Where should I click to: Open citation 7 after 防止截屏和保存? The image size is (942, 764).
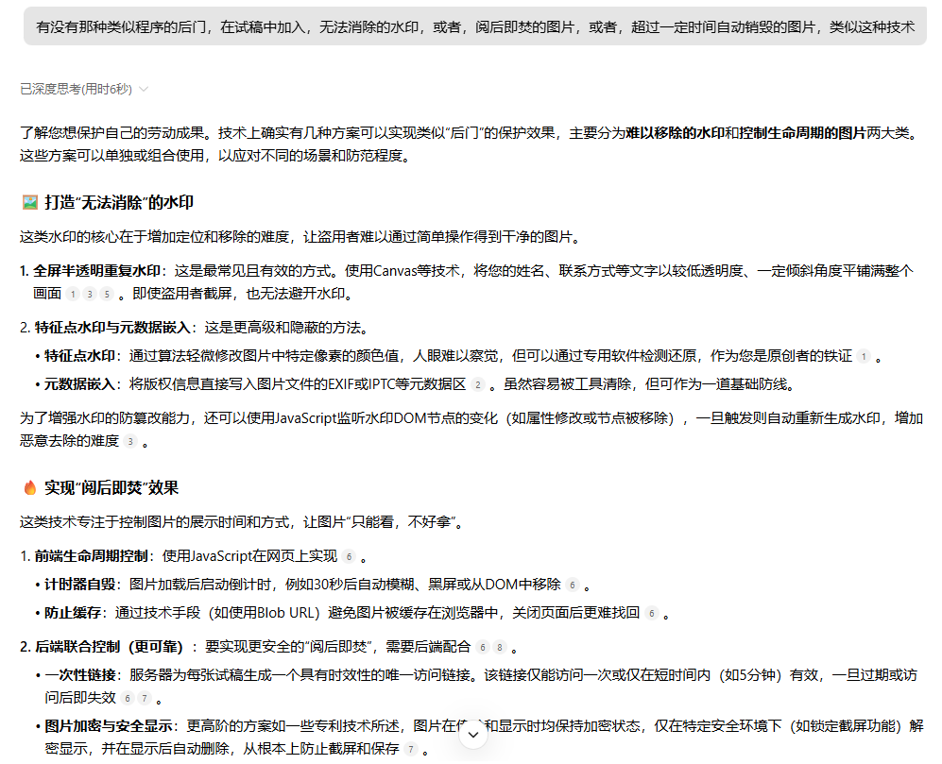tap(410, 749)
